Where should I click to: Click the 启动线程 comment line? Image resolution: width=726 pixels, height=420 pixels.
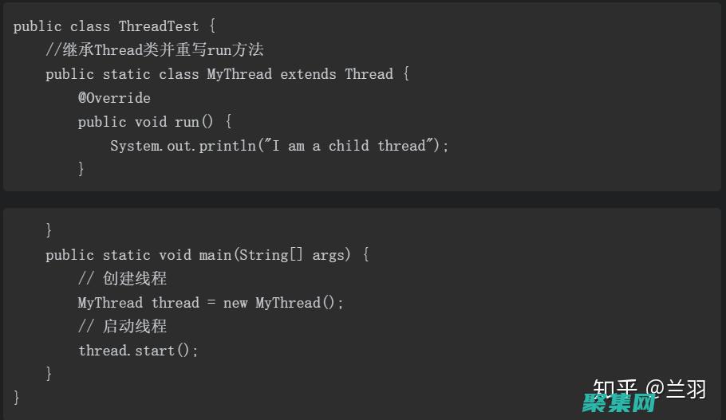pos(122,327)
